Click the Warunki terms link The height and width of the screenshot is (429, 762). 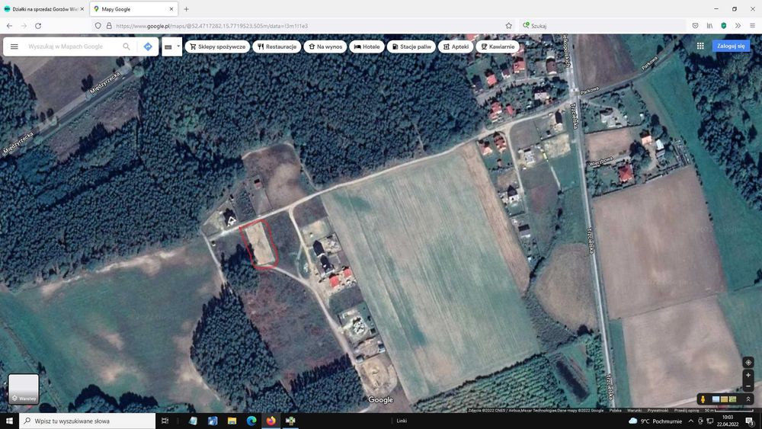point(634,411)
